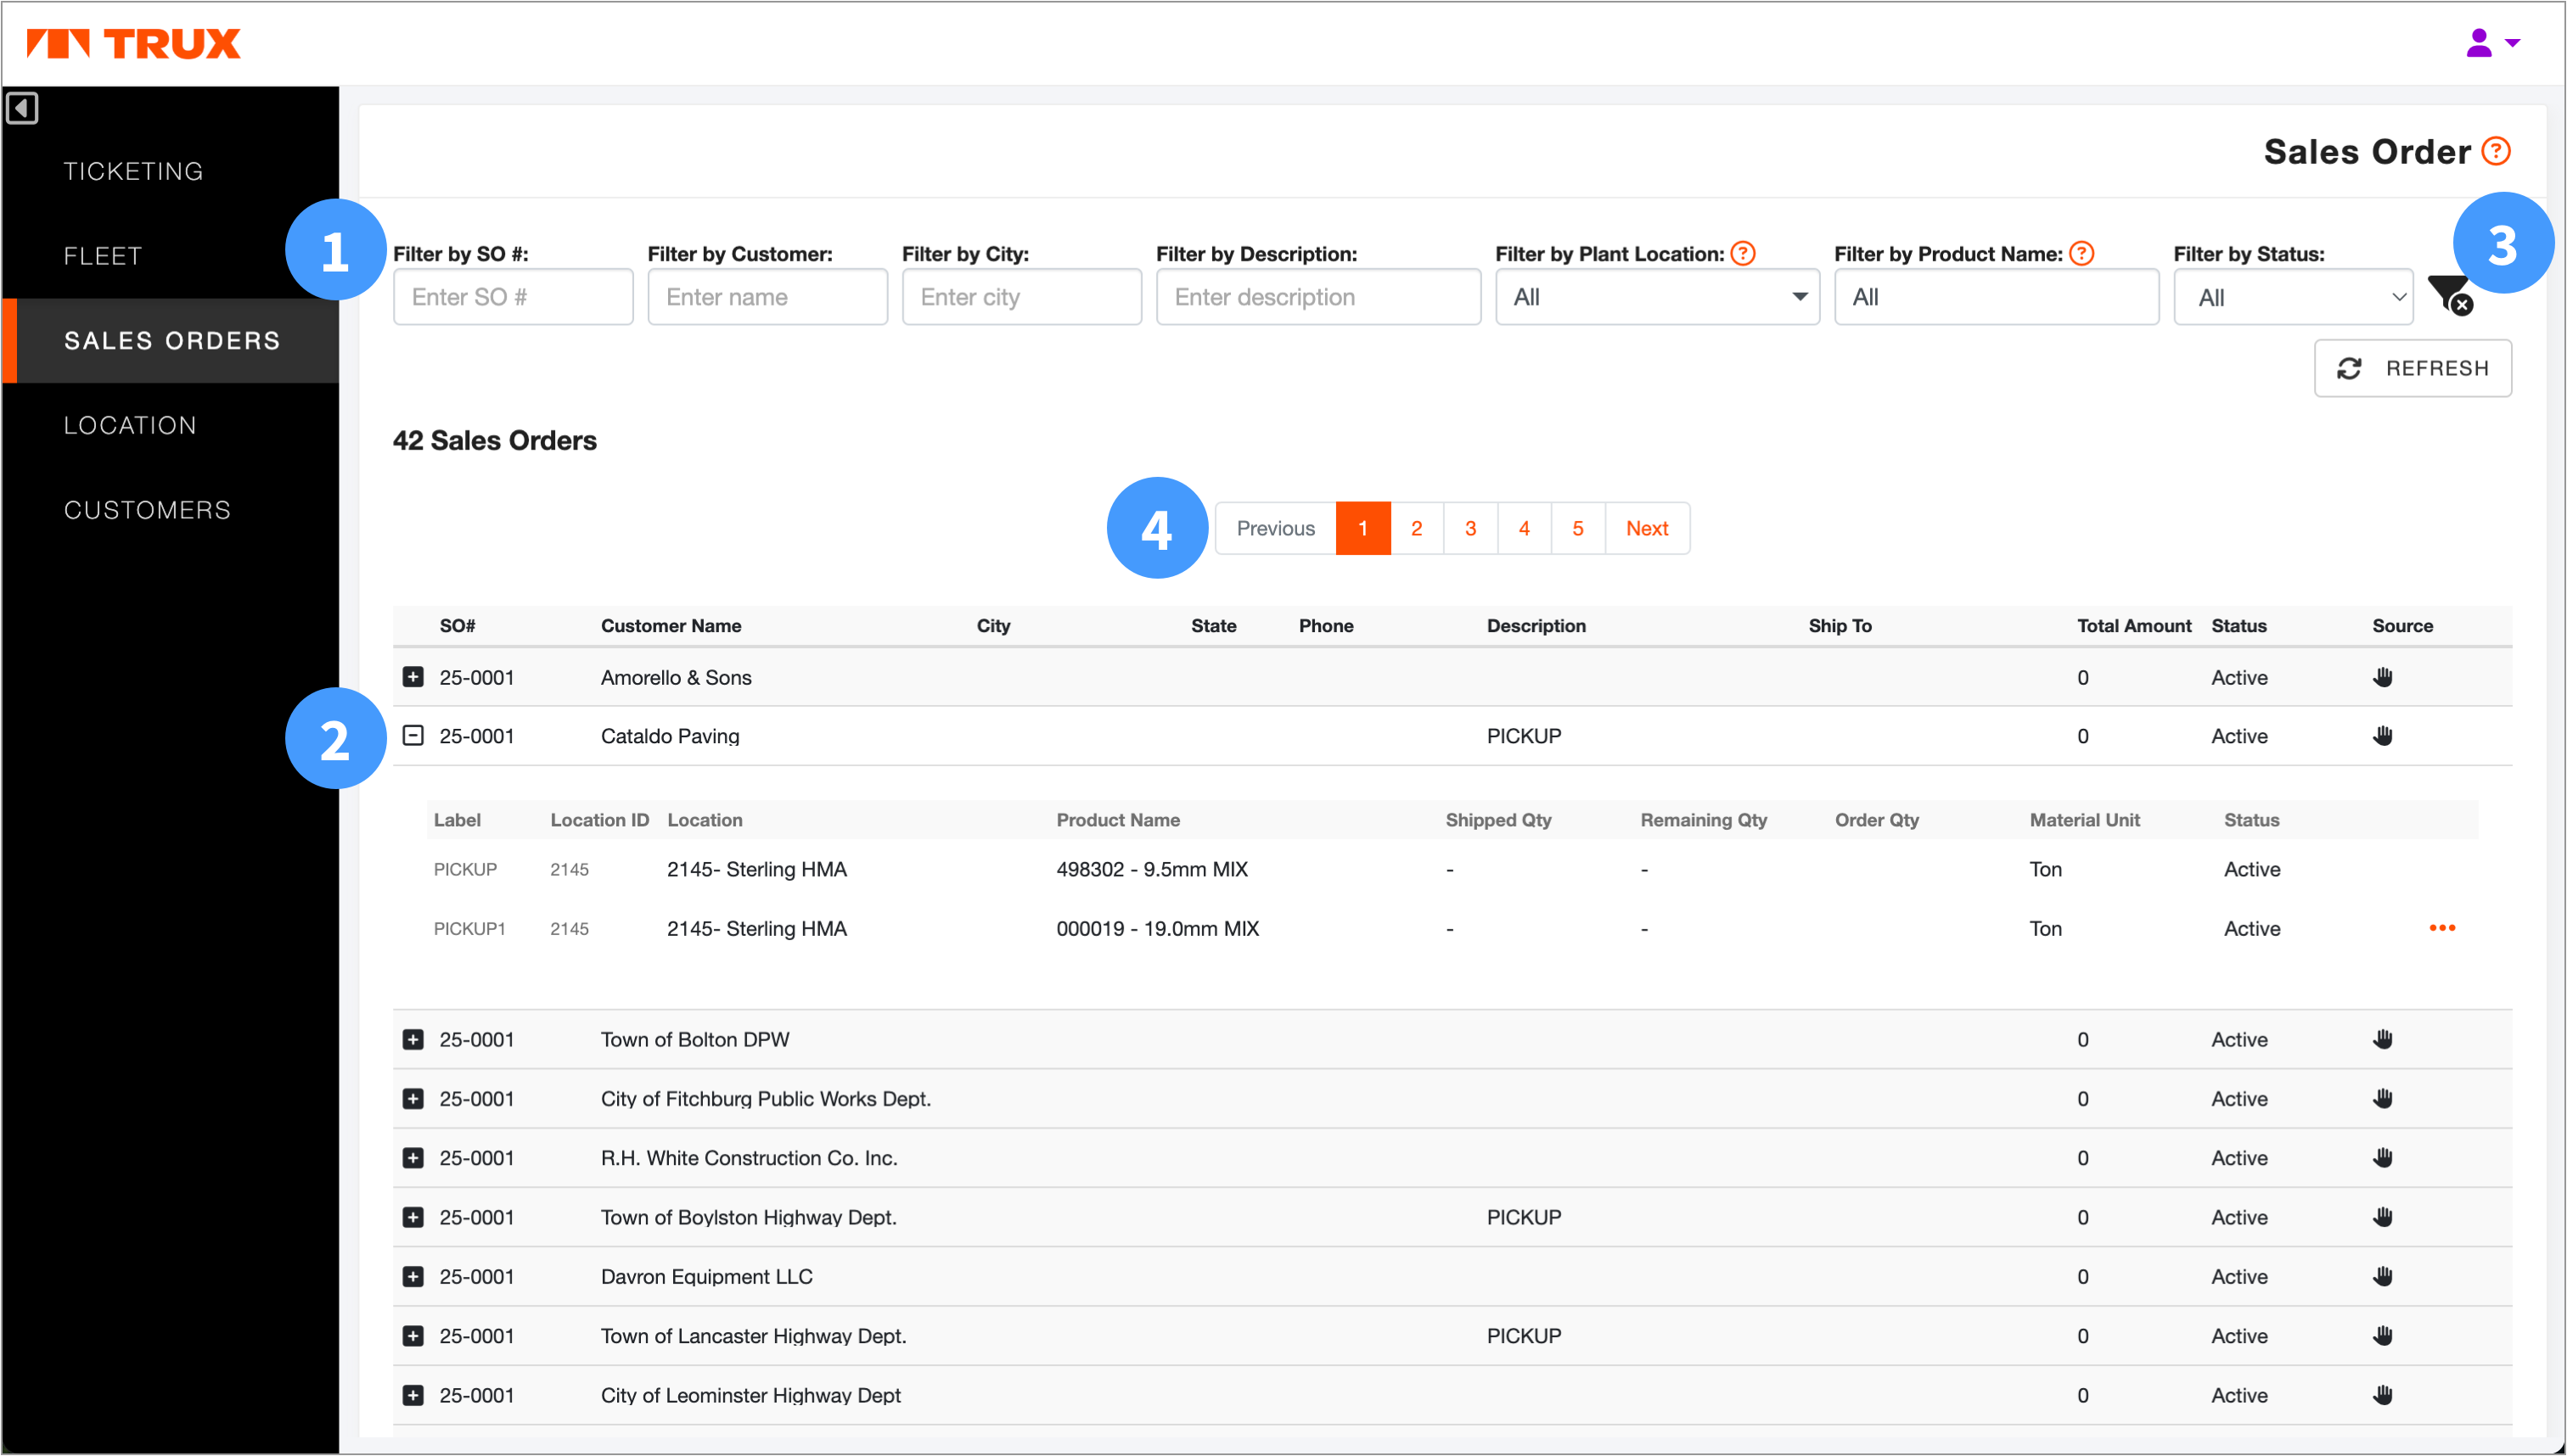
Task: Open Sales Order help icon
Action: 2496,151
